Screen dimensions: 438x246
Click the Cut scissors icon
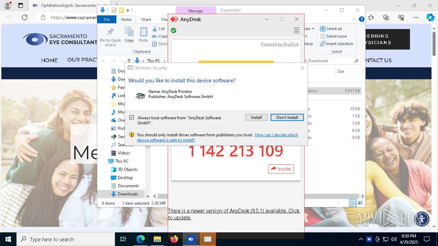pos(155,29)
